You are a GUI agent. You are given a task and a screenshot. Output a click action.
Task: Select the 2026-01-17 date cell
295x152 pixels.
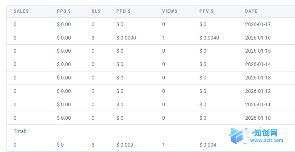tap(258, 24)
